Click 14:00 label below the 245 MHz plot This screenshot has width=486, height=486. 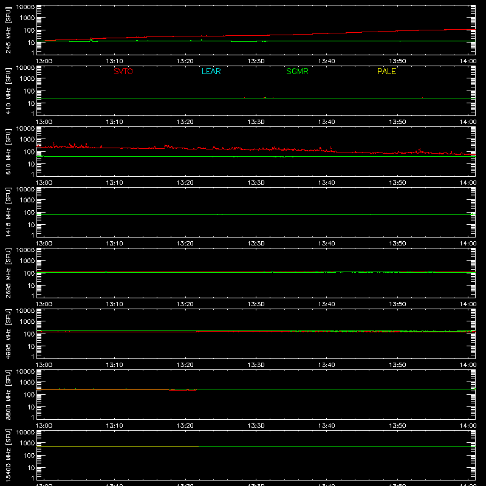click(468, 61)
